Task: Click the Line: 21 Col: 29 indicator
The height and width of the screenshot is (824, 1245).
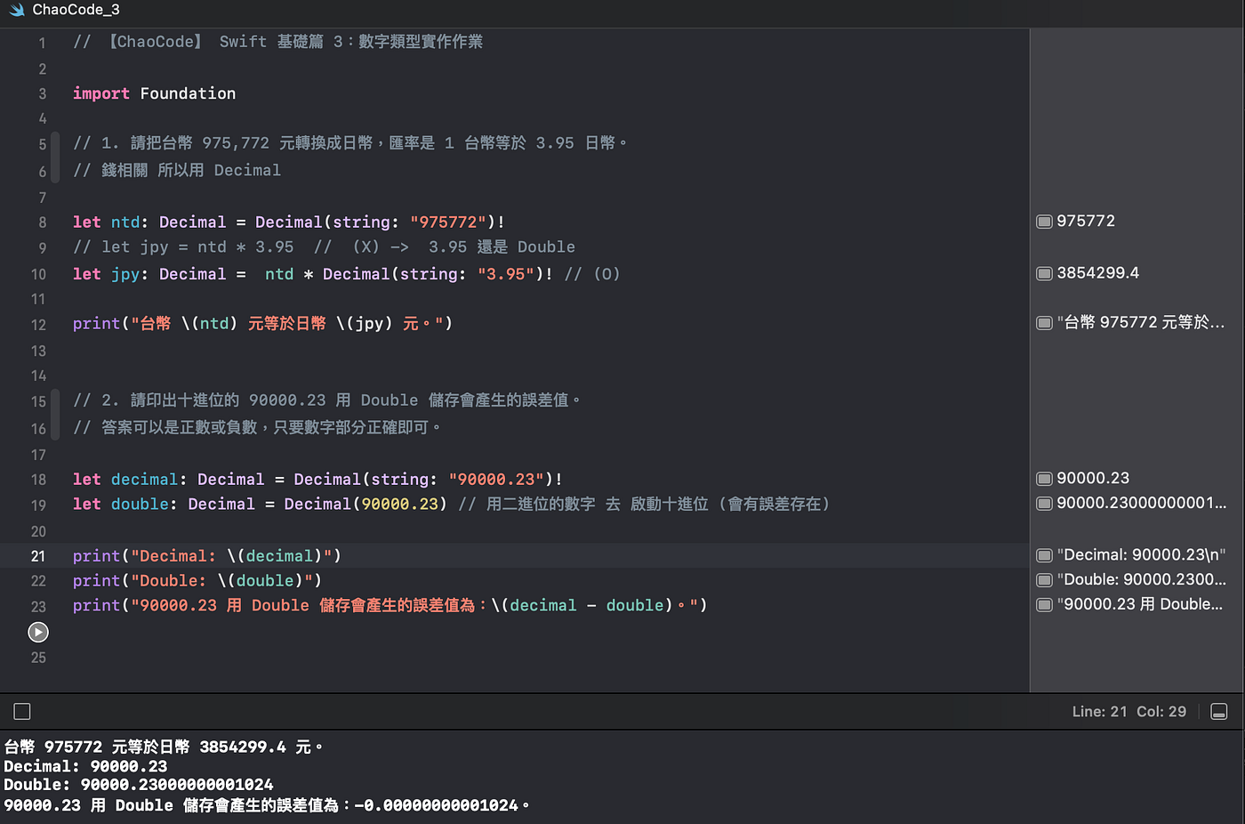Action: pyautogui.click(x=1129, y=712)
